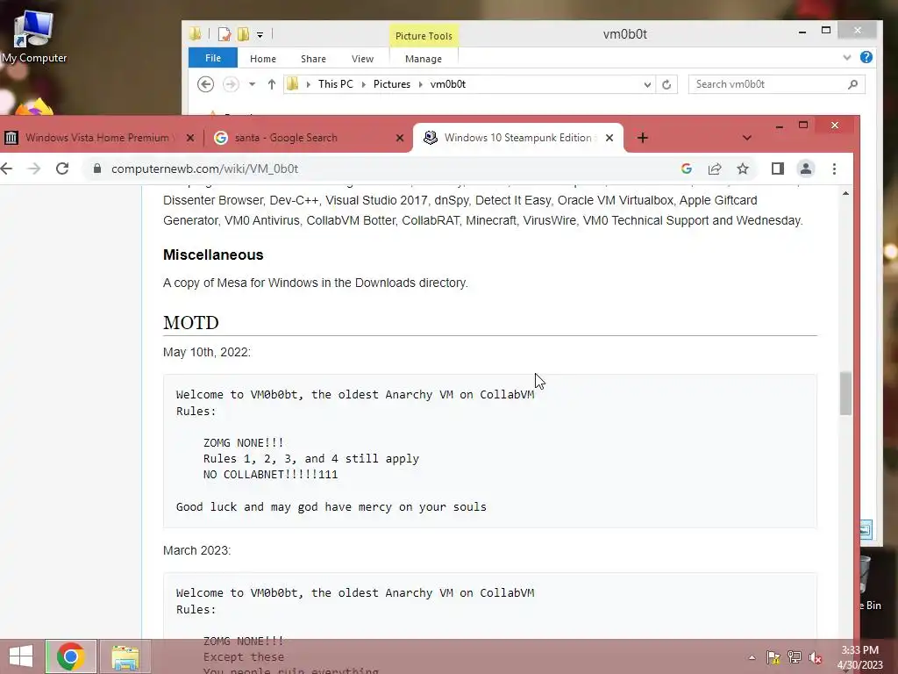
Task: Click the network tray icon
Action: (x=795, y=657)
